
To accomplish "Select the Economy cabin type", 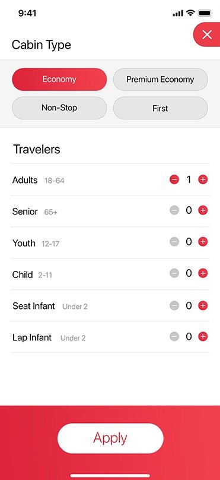I will pos(59,79).
